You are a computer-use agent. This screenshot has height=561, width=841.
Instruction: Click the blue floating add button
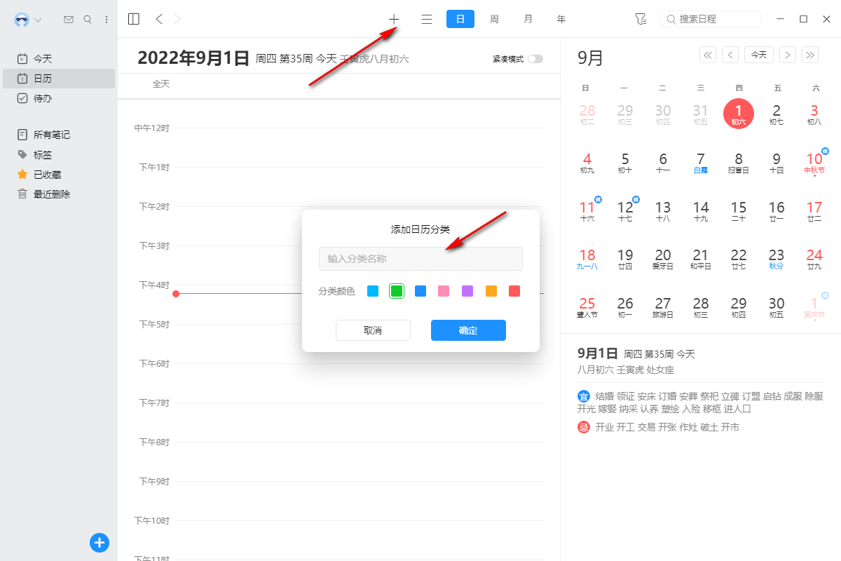click(x=100, y=542)
